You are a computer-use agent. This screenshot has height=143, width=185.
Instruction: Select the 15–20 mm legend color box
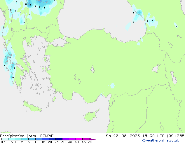coord(46,139)
